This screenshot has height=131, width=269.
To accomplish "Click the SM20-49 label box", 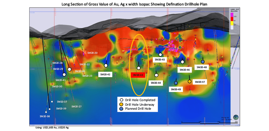I will (x=176, y=89).
